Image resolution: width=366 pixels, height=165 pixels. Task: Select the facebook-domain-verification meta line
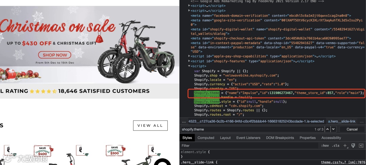tap(271, 16)
